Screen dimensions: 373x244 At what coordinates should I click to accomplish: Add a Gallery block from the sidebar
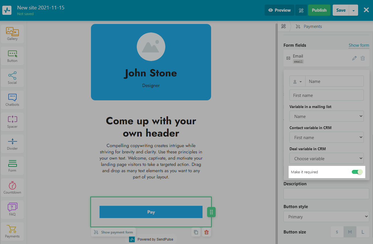click(x=12, y=34)
